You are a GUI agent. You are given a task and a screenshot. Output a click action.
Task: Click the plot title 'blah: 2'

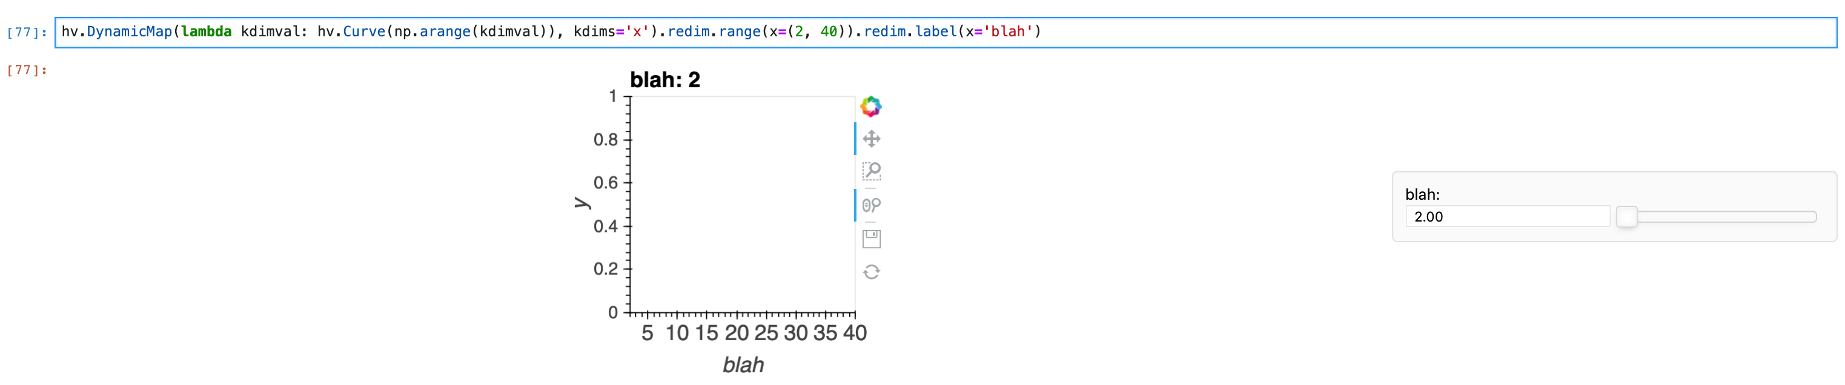pos(666,79)
